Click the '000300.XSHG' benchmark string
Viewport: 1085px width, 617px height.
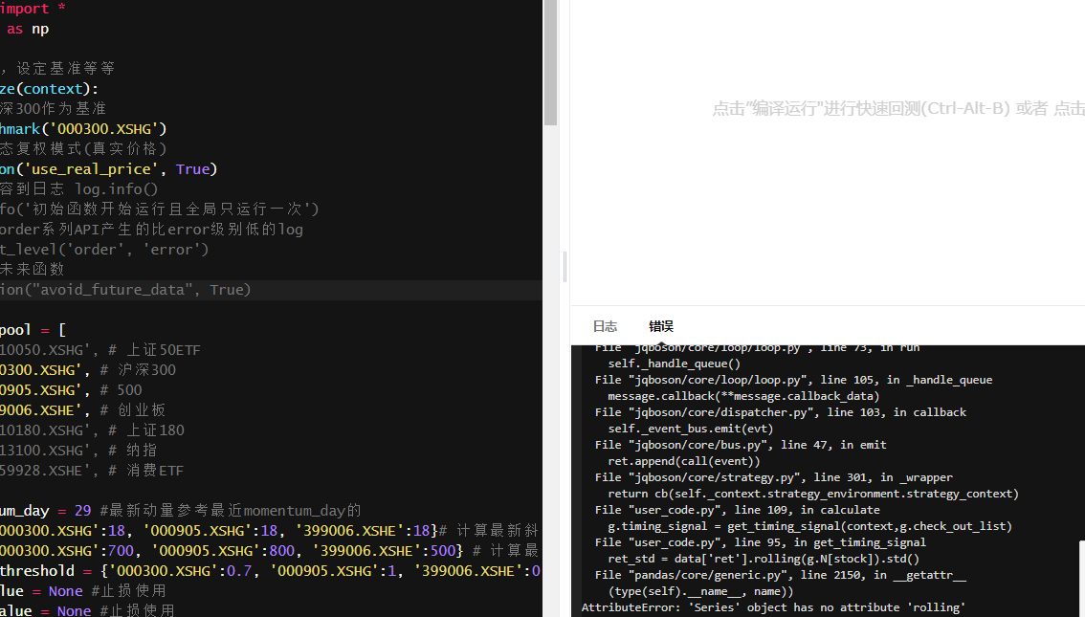[x=107, y=129]
